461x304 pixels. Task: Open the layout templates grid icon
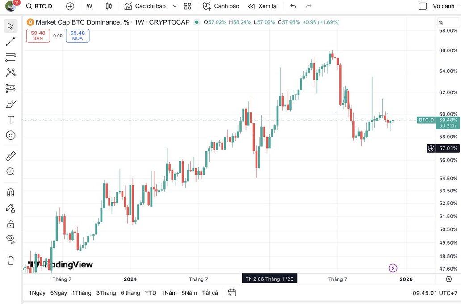pyautogui.click(x=188, y=6)
